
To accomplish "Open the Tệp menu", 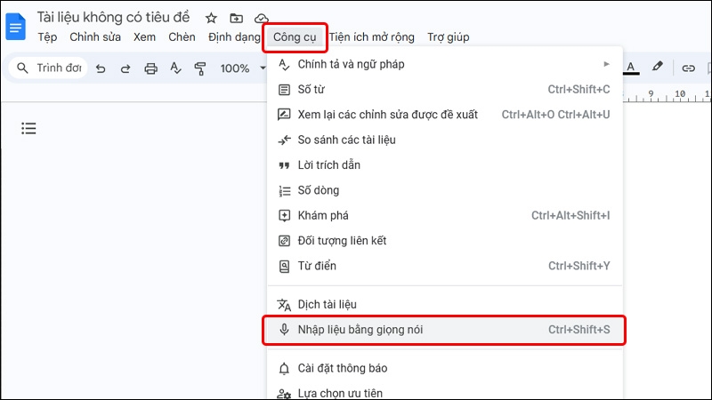I will (47, 37).
